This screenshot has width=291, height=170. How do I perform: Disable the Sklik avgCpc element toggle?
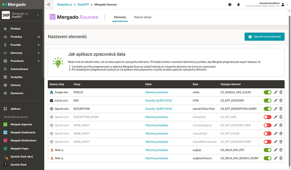click(268, 150)
